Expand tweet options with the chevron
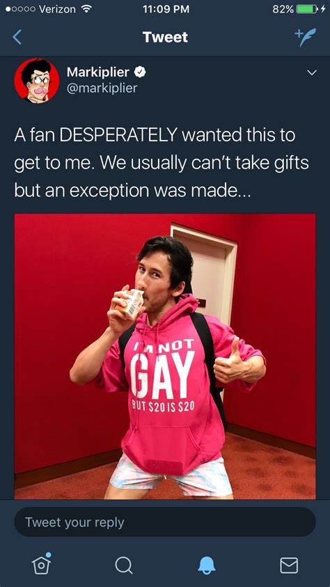The height and width of the screenshot is (587, 330). 311,72
